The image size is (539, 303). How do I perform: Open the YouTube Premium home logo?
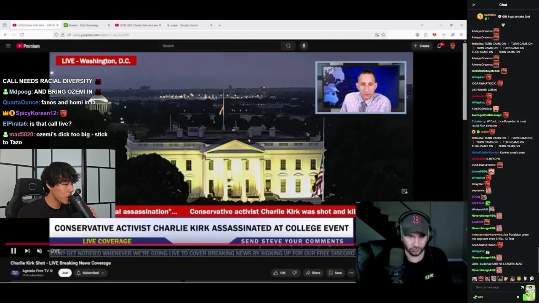click(28, 46)
